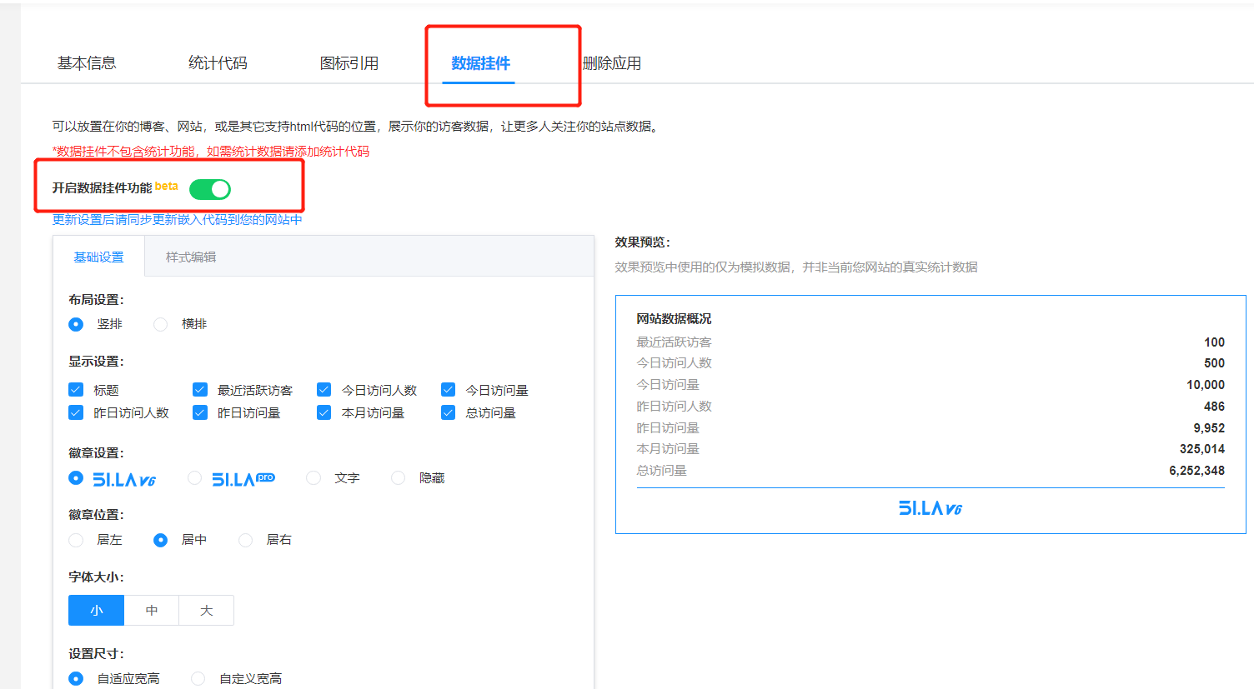Choose 文字 as the badge style
This screenshot has width=1254, height=689.
[x=313, y=478]
